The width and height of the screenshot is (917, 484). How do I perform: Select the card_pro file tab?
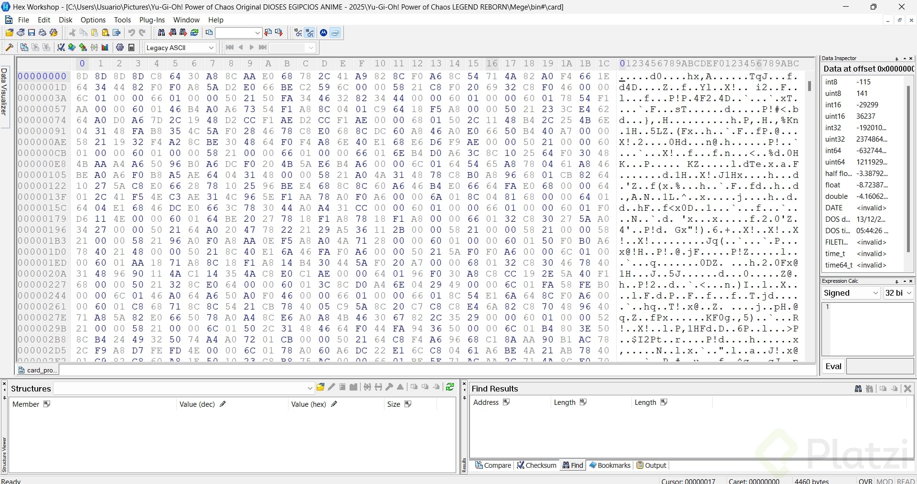(38, 370)
